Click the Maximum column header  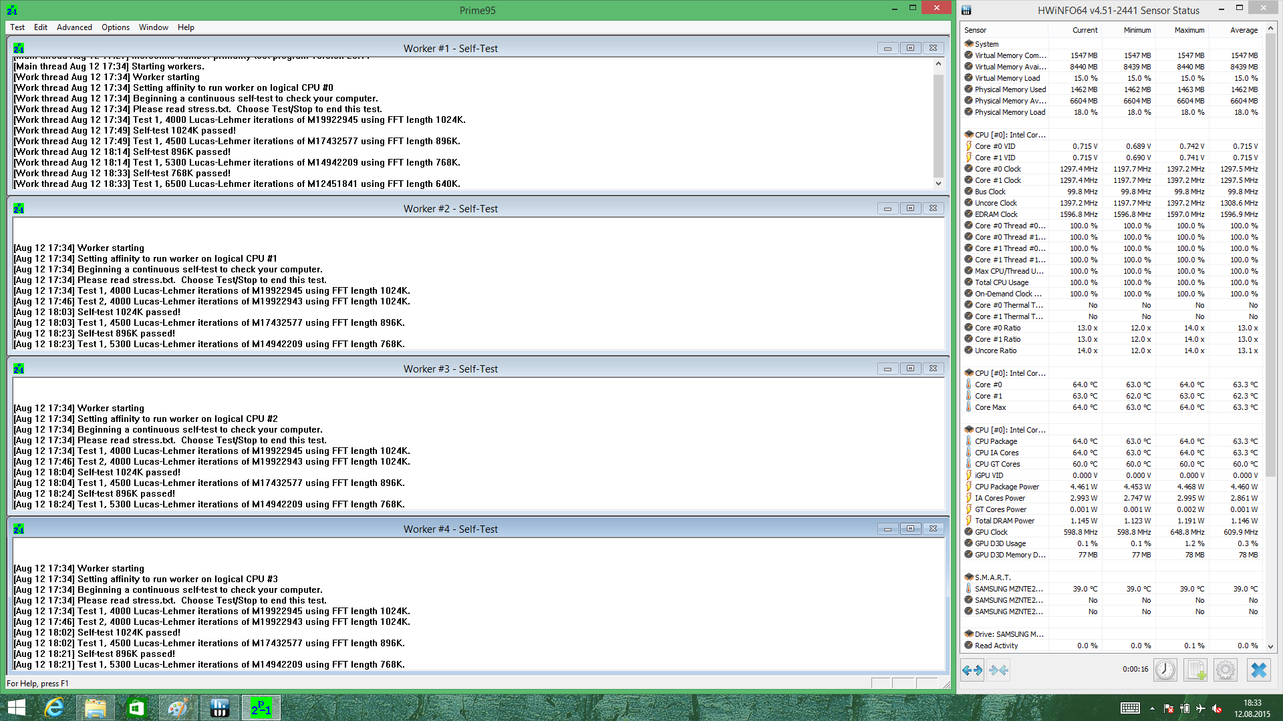pos(1181,30)
